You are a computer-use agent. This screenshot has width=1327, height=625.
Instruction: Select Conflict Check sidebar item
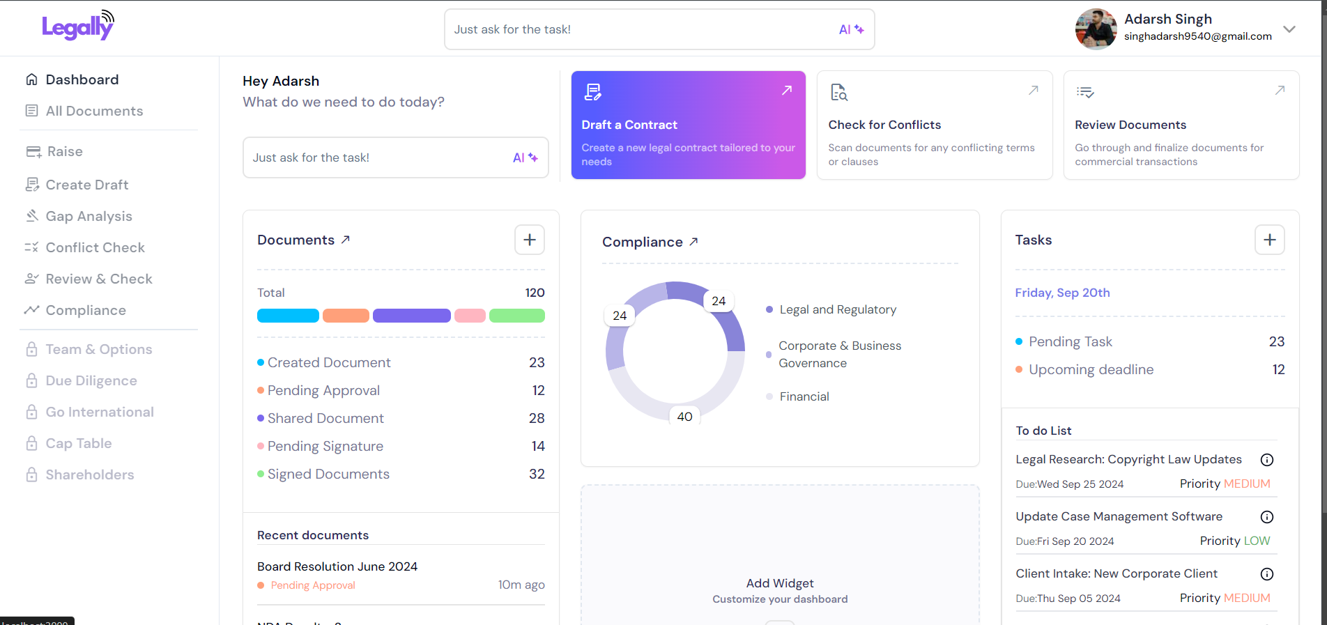pos(95,247)
